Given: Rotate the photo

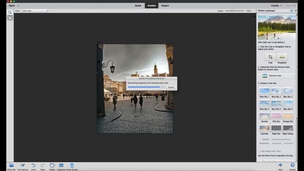Looking at the screenshot, I should [x=52, y=166].
